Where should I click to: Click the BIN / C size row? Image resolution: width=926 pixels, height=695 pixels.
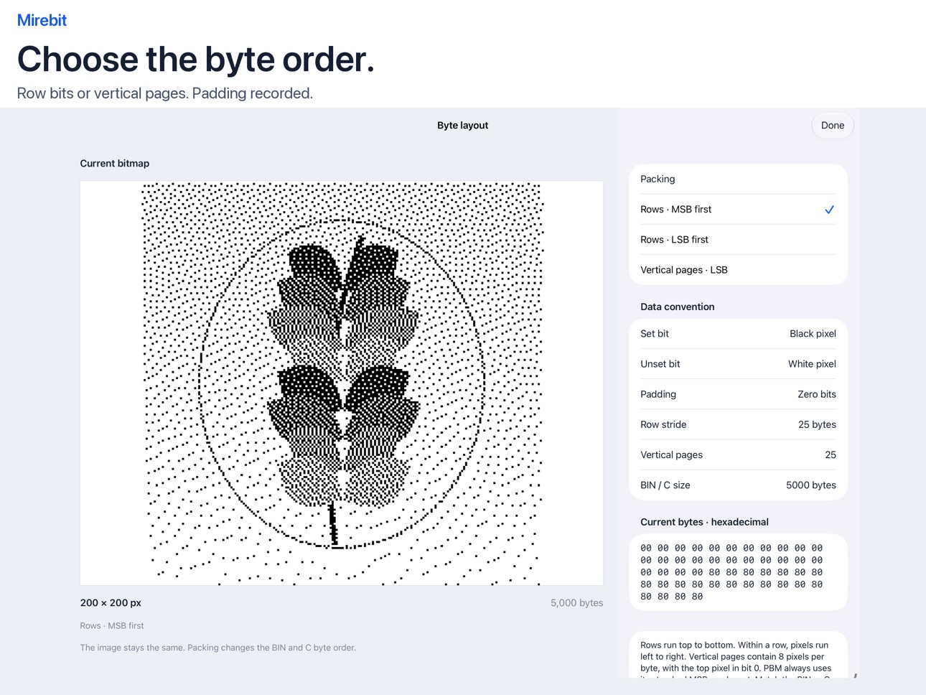[738, 485]
